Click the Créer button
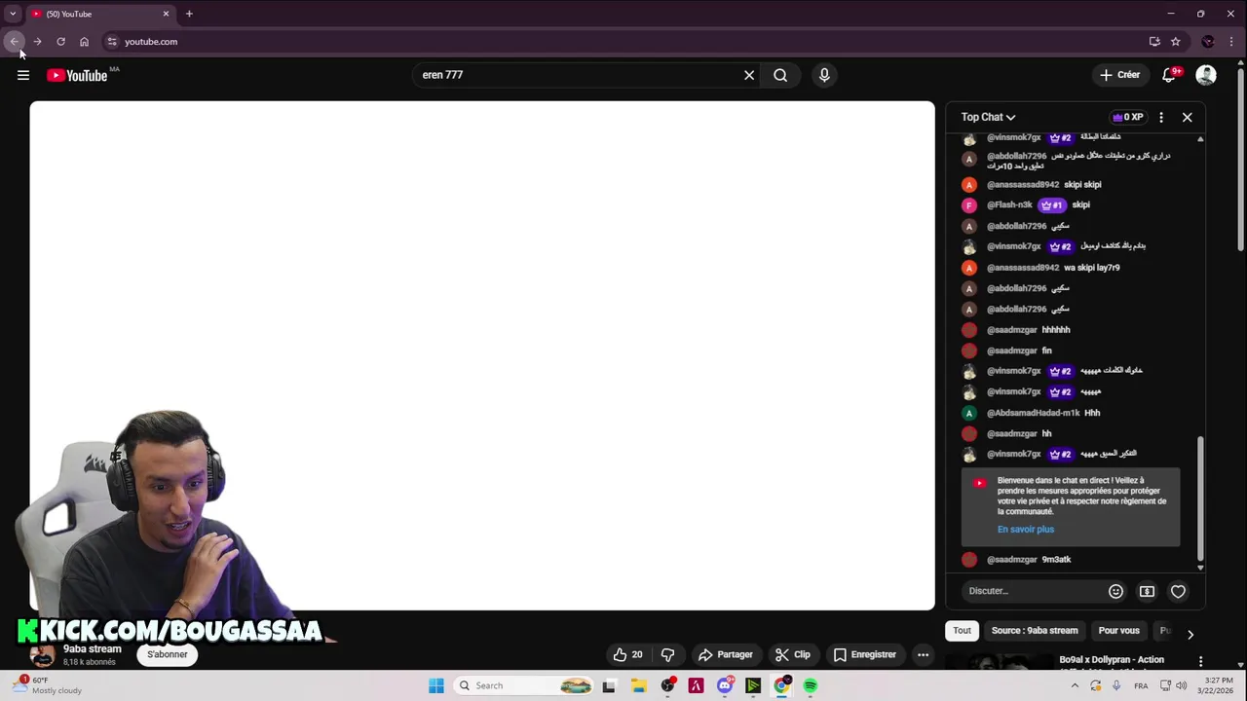Screen dimensions: 1247x701 (x=1119, y=75)
